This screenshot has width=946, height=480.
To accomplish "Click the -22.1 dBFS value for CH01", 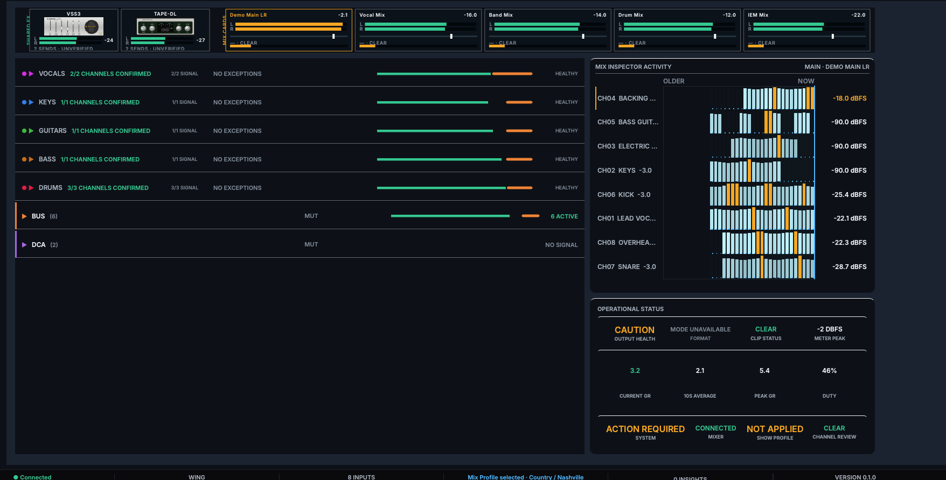I will point(850,218).
